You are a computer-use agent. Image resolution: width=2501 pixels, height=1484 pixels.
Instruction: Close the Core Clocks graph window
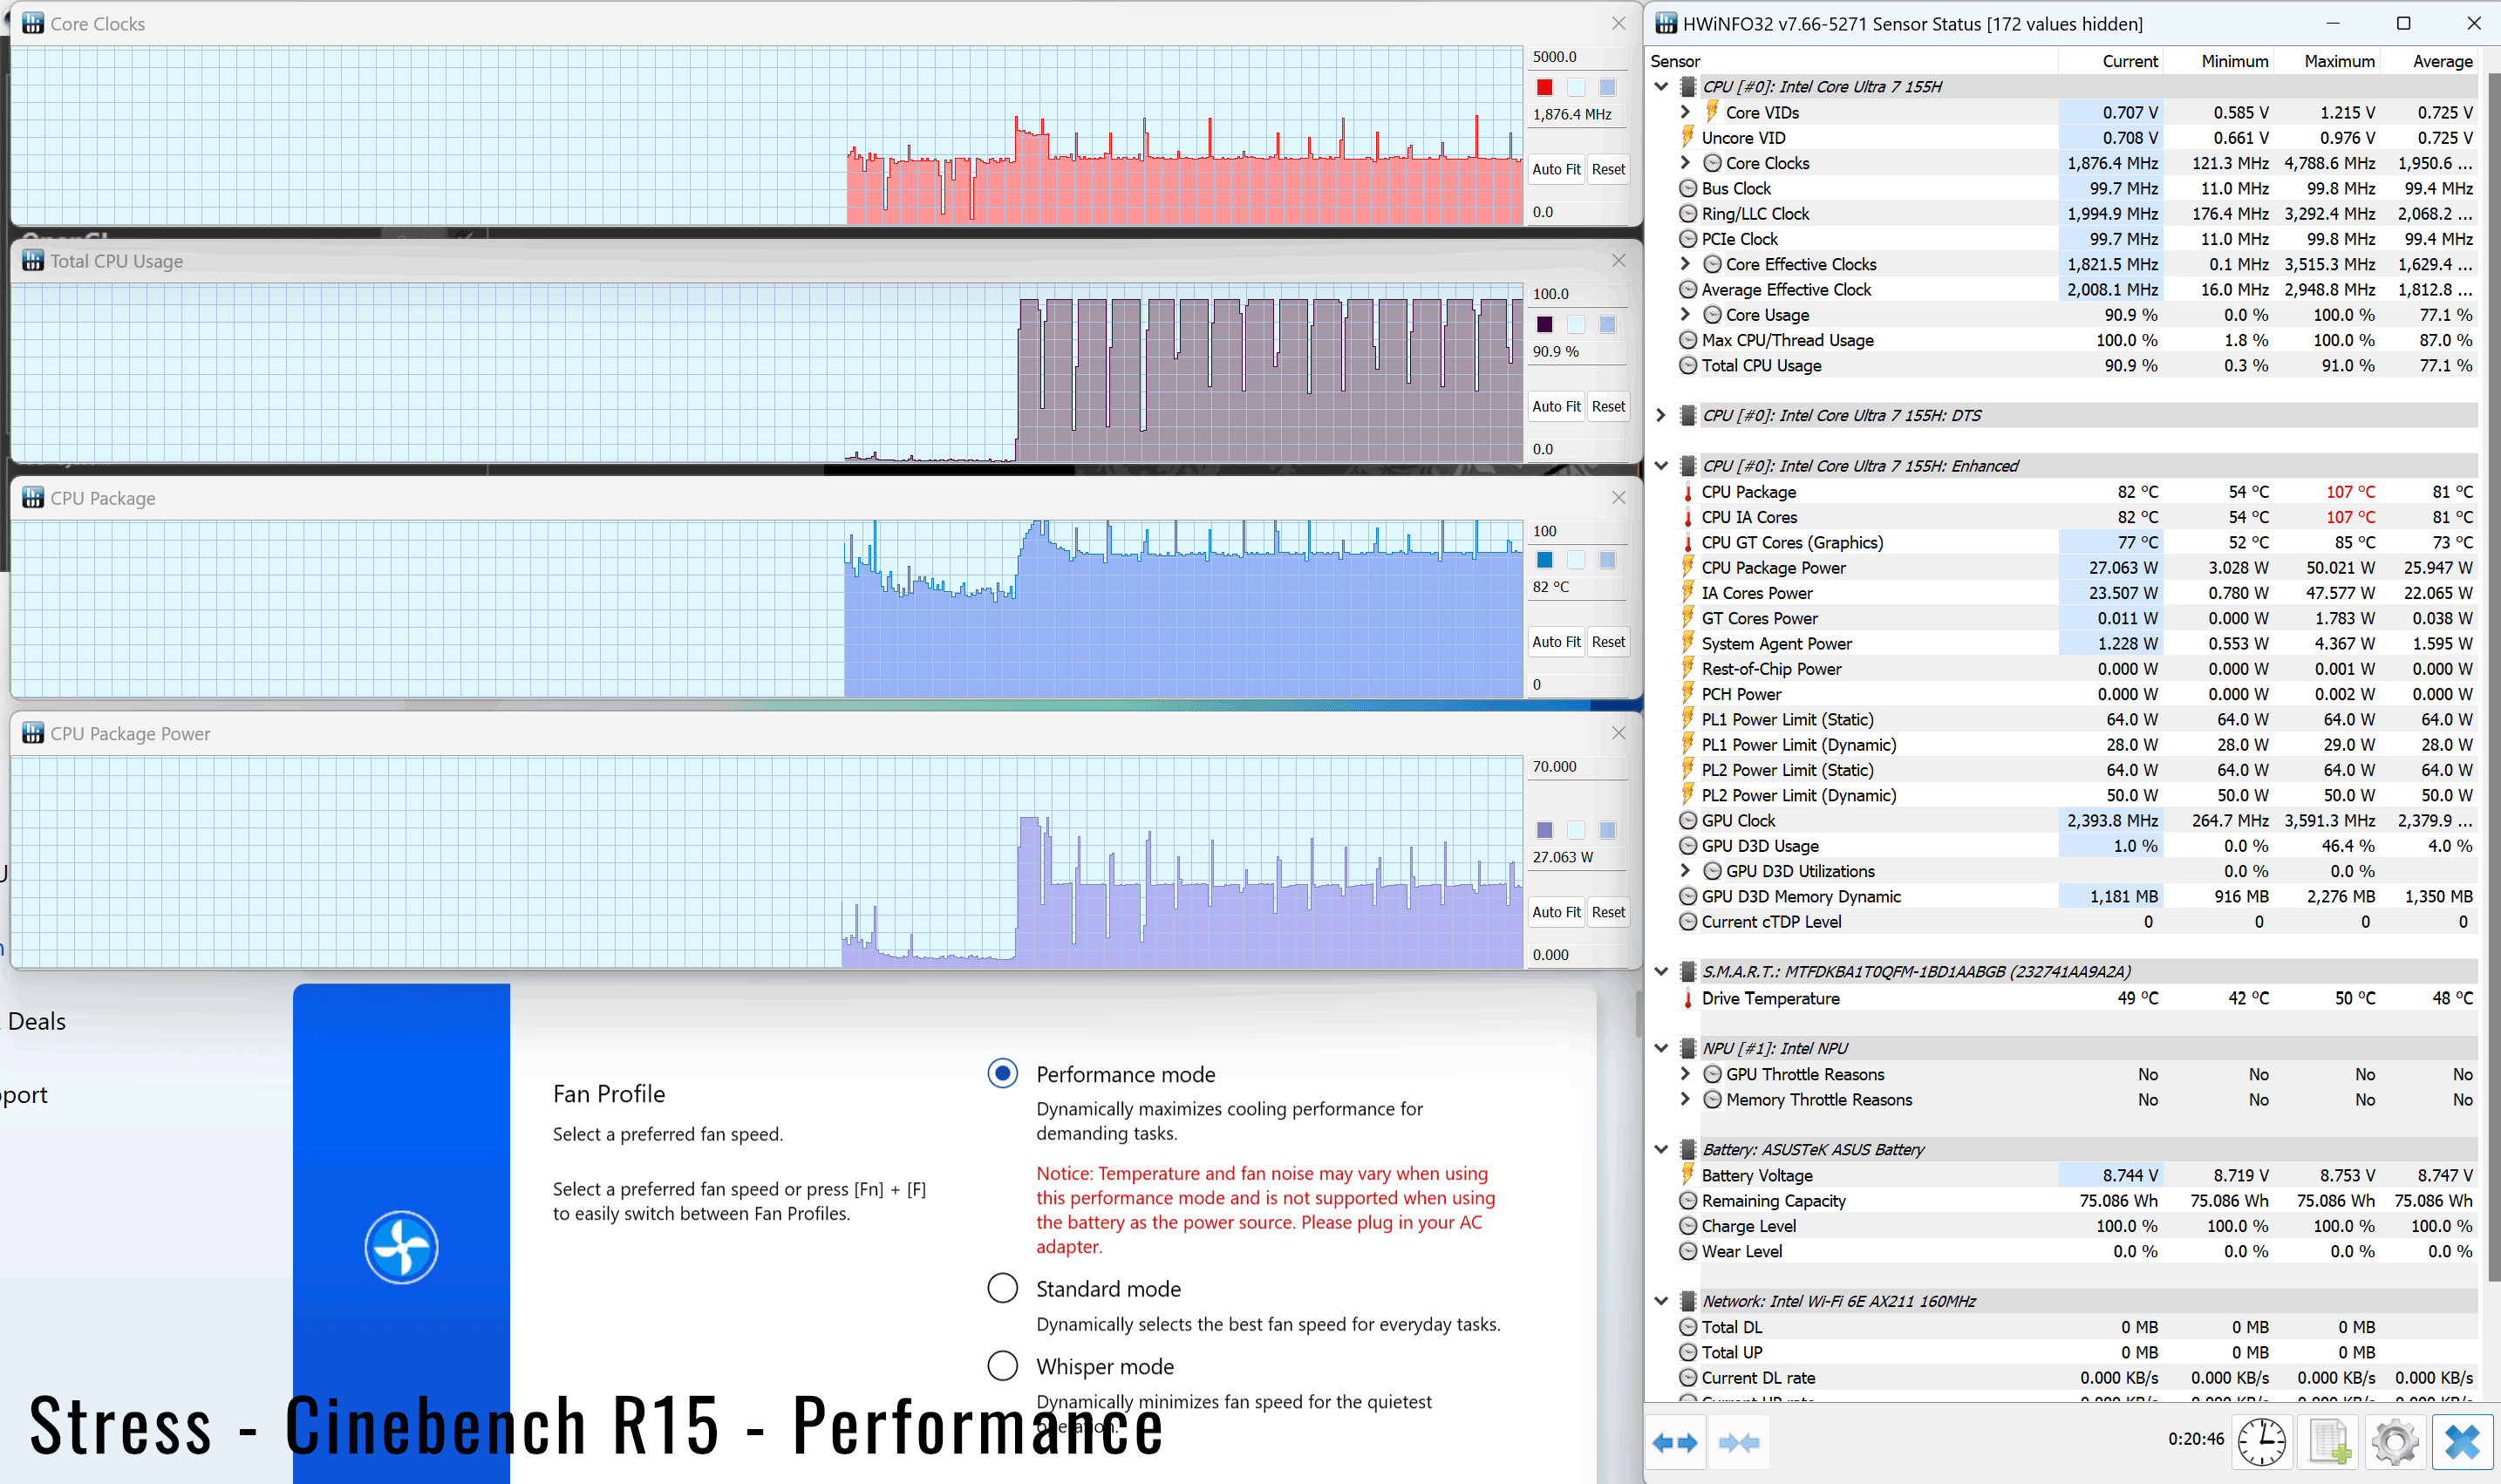click(1619, 23)
